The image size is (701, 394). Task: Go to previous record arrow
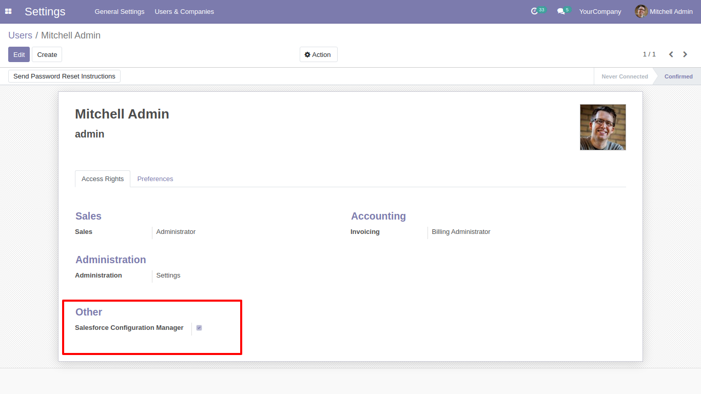[x=671, y=54]
